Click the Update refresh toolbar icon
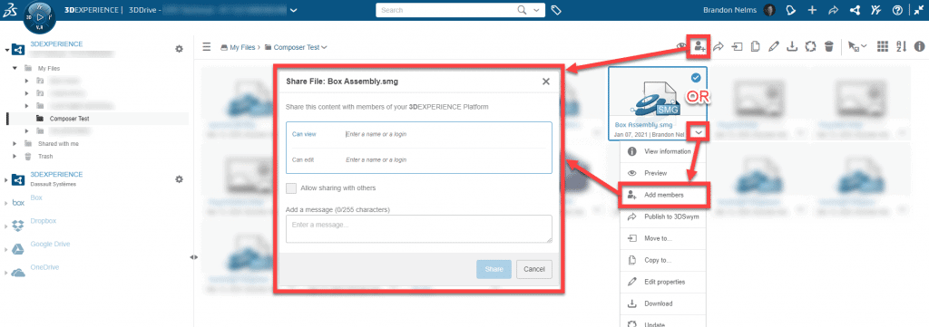This screenshot has width=929, height=327. pyautogui.click(x=810, y=47)
